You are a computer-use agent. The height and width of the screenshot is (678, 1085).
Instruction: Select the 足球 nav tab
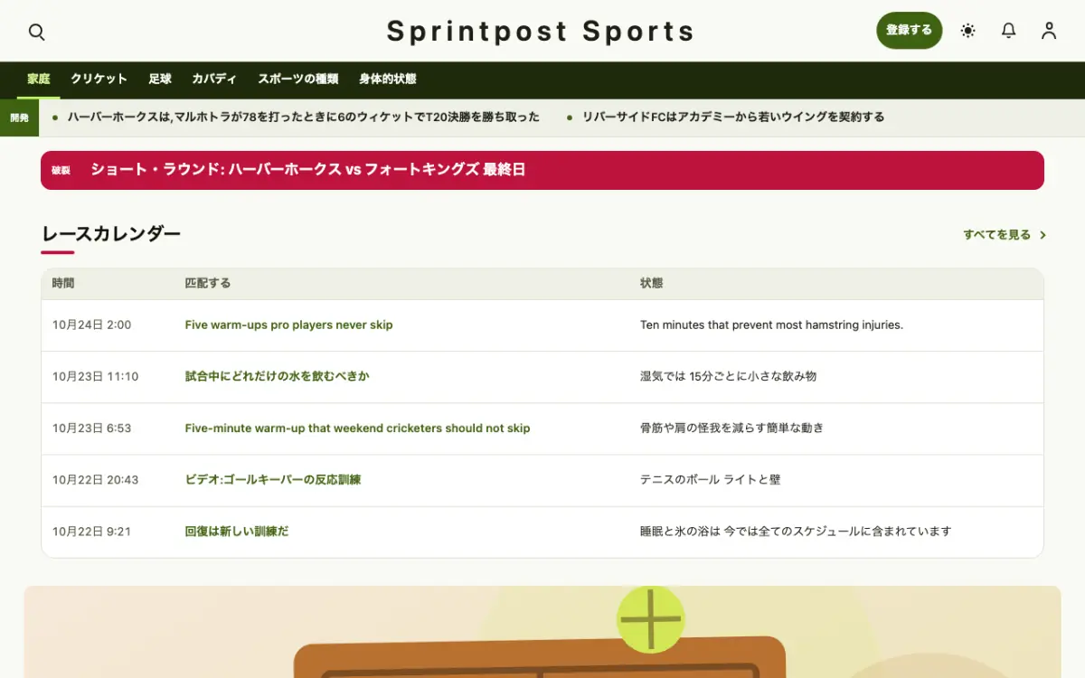[x=160, y=80]
